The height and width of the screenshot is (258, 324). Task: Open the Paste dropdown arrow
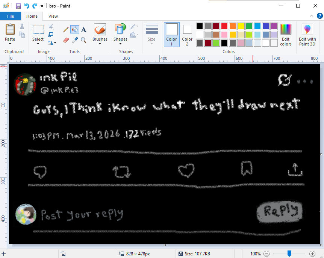point(10,44)
